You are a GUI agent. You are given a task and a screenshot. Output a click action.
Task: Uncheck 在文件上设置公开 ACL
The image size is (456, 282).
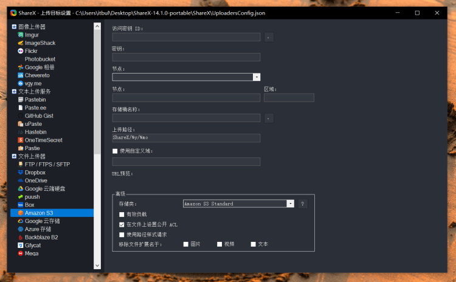[122, 225]
